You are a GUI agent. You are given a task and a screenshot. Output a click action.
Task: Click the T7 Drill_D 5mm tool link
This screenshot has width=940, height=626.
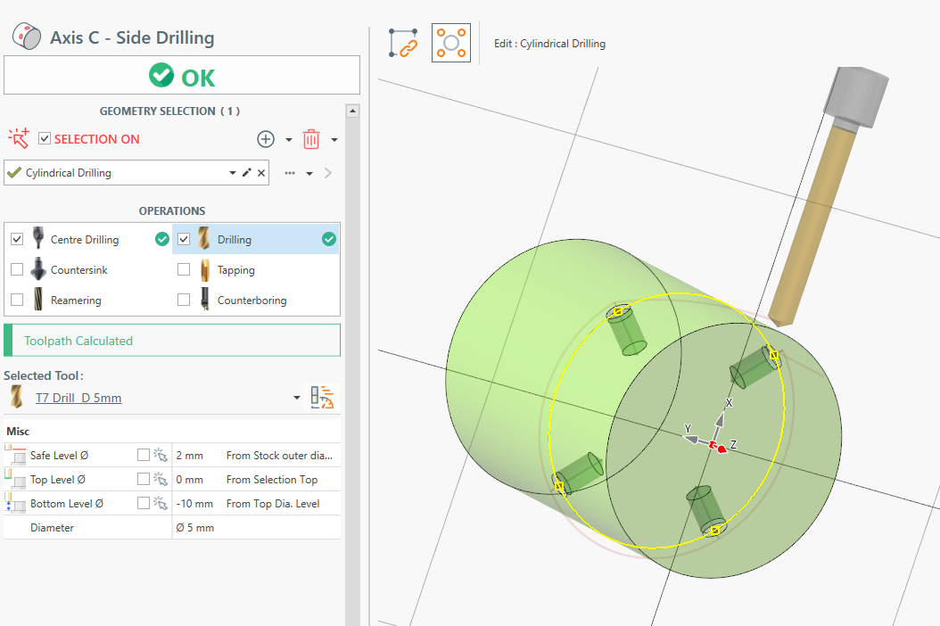(x=78, y=398)
